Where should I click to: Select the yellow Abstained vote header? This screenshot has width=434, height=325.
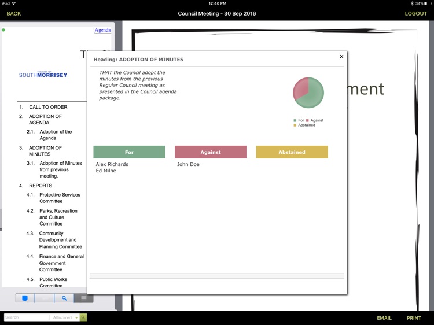point(292,152)
